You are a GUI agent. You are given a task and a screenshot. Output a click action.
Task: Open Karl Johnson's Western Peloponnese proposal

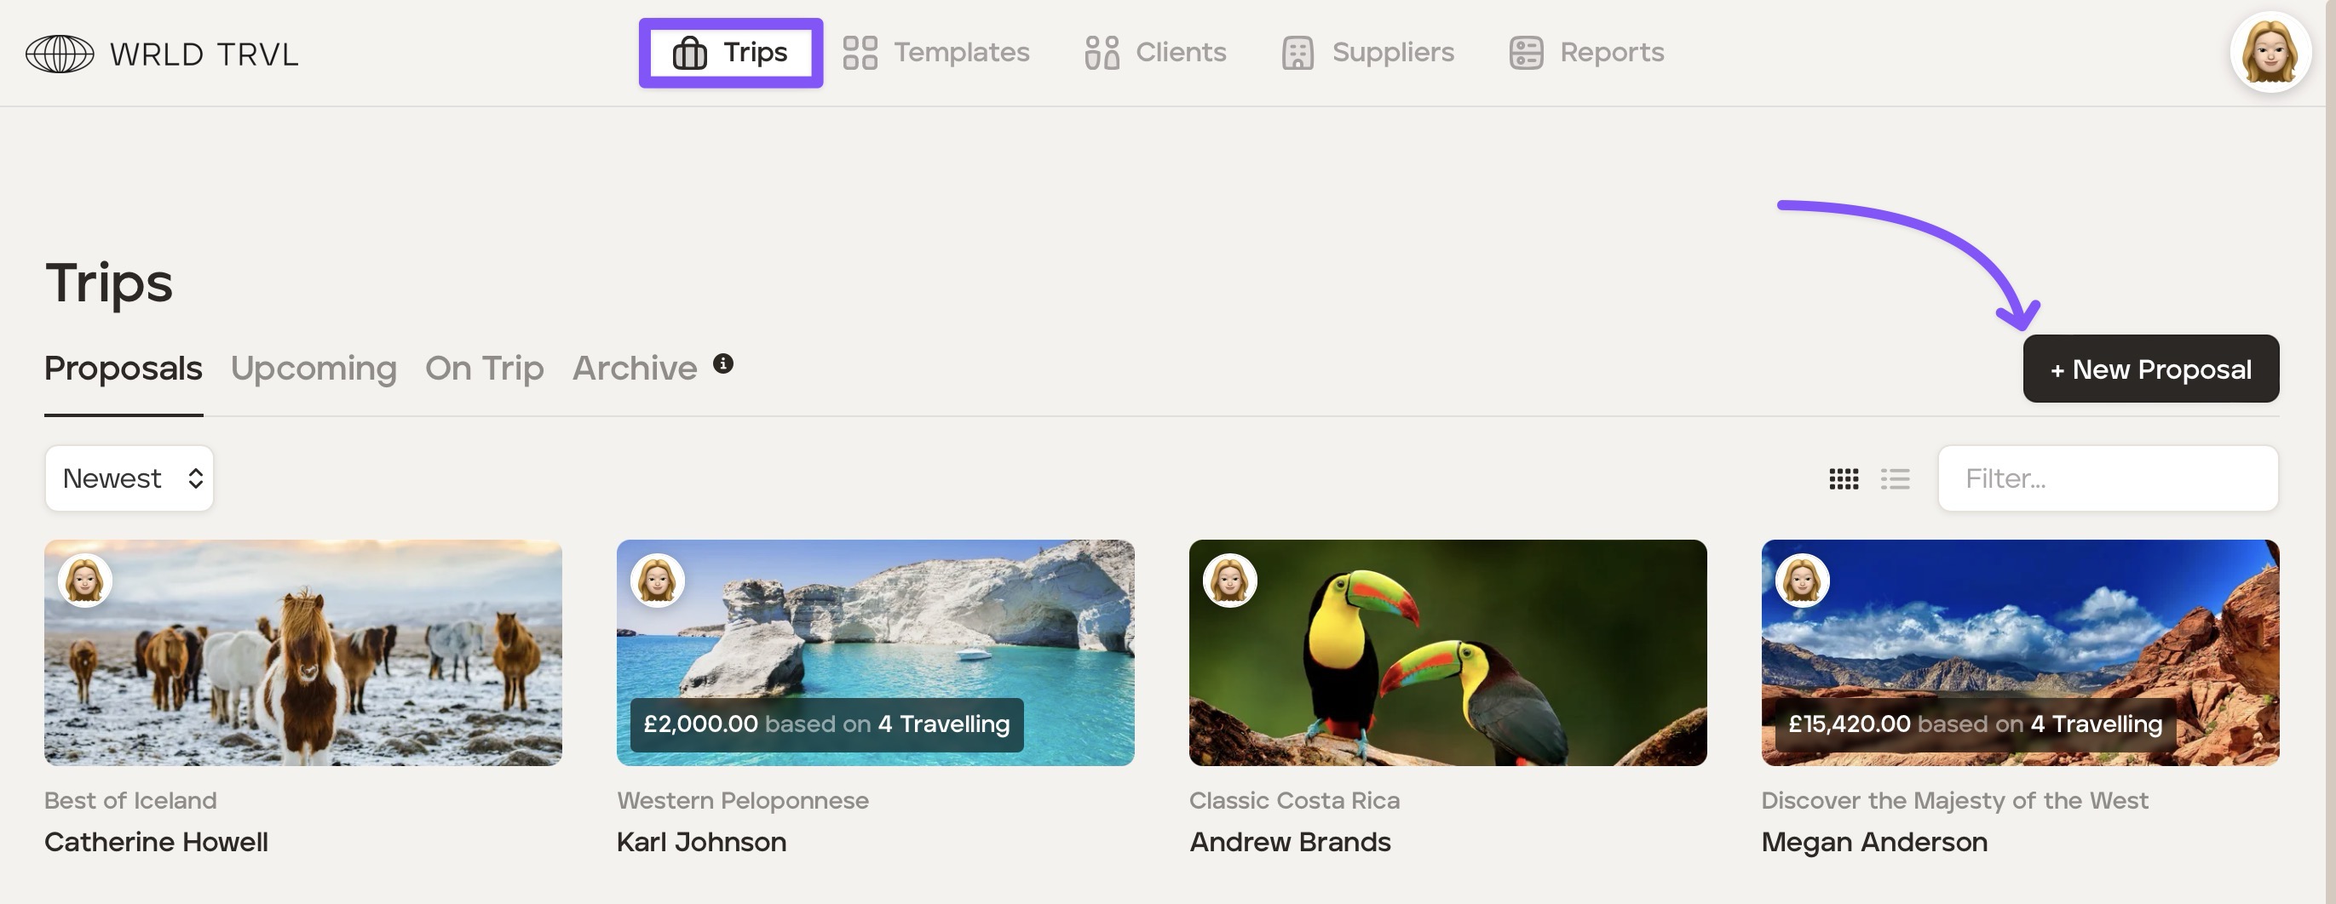[x=875, y=652]
